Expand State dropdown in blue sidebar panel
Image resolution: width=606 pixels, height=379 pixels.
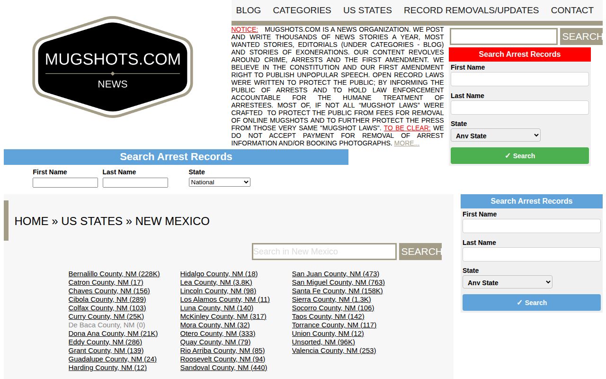pyautogui.click(x=507, y=282)
